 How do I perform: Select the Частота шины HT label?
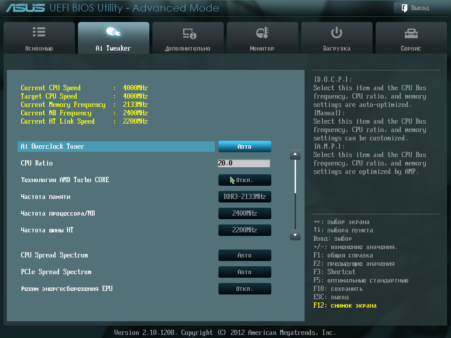(47, 230)
